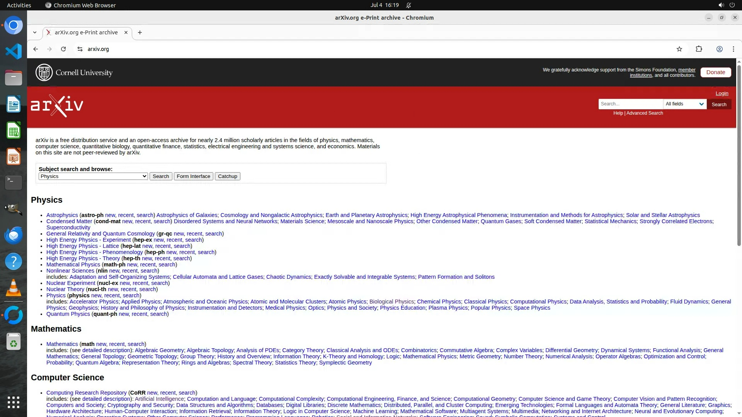View site information icon in address bar
The image size is (742, 417).
click(x=80, y=49)
